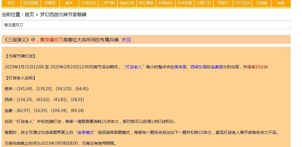Screen dimensions: 302x147
Task: Click the line about 消耗15点体力
Action: [x=90, y=121]
